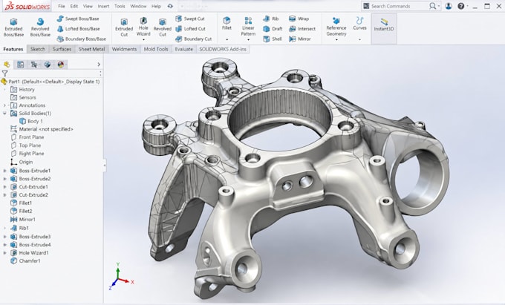This screenshot has height=305, width=505.
Task: Expand the Cut-Extrude2 feature
Action: click(4, 195)
